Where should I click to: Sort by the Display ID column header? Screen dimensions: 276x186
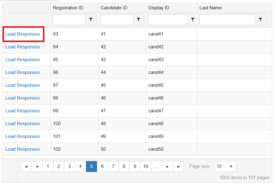click(159, 8)
